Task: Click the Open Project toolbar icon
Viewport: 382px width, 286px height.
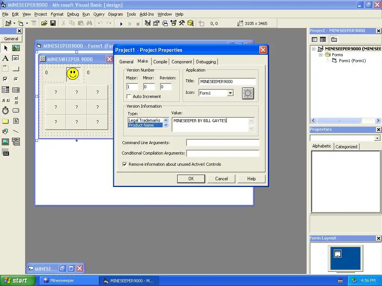Action: tap(44, 23)
